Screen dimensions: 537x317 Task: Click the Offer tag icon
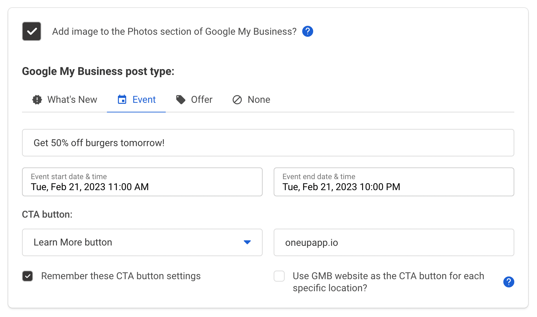pos(181,100)
